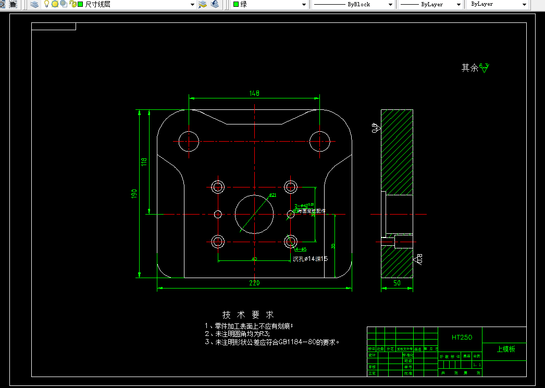Select the 190 vertical dimension text
The height and width of the screenshot is (388, 545).
click(x=134, y=194)
